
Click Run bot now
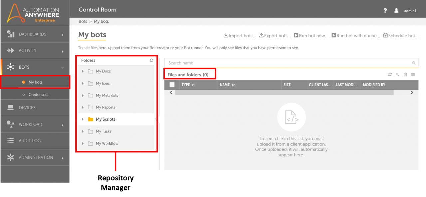tap(311, 36)
